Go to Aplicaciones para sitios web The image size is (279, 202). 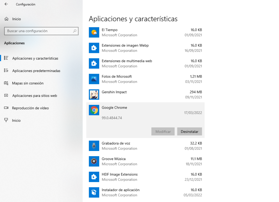(x=35, y=96)
